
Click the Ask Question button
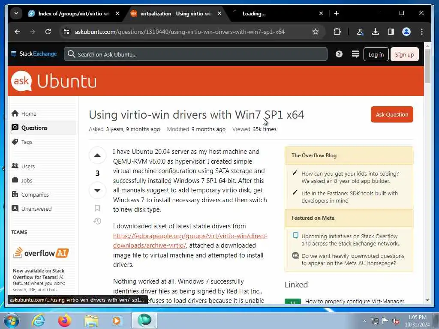(392, 114)
